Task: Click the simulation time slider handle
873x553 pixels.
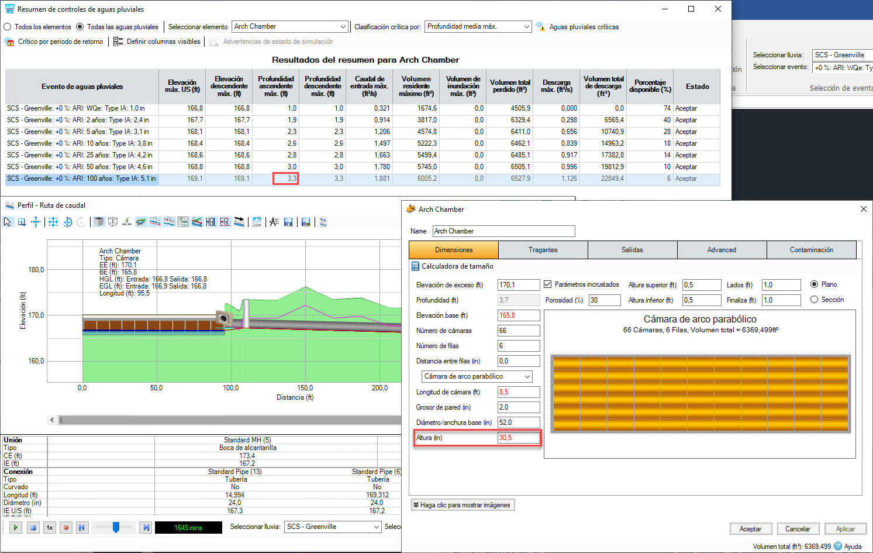Action: click(x=116, y=527)
